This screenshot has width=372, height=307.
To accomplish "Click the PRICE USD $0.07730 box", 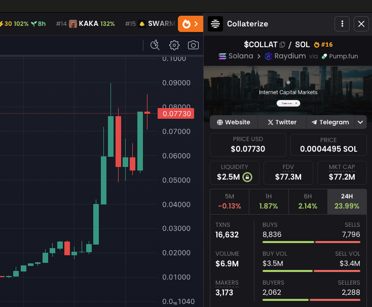I will [248, 145].
